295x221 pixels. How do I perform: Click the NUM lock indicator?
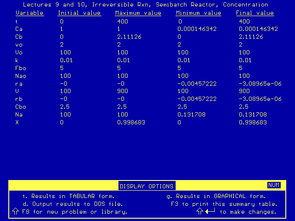[x=273, y=185]
